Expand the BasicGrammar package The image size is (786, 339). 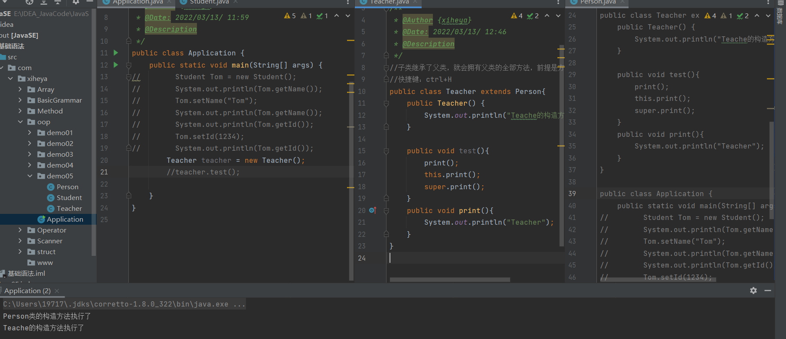[x=20, y=100]
